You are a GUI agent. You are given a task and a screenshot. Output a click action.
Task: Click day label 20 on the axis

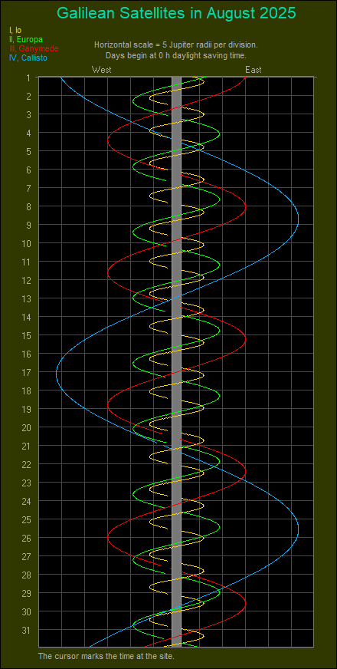coord(26,427)
